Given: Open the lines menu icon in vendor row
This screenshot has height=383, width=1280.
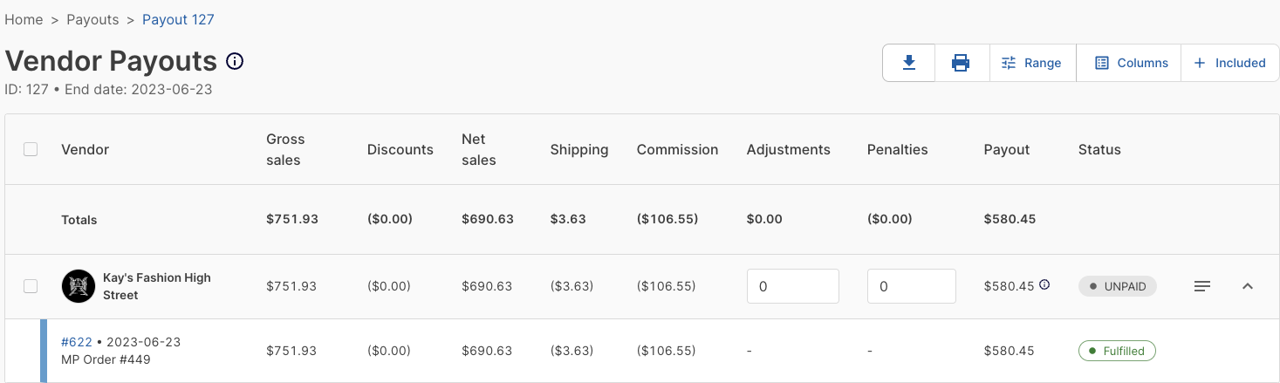Looking at the screenshot, I should (x=1202, y=286).
